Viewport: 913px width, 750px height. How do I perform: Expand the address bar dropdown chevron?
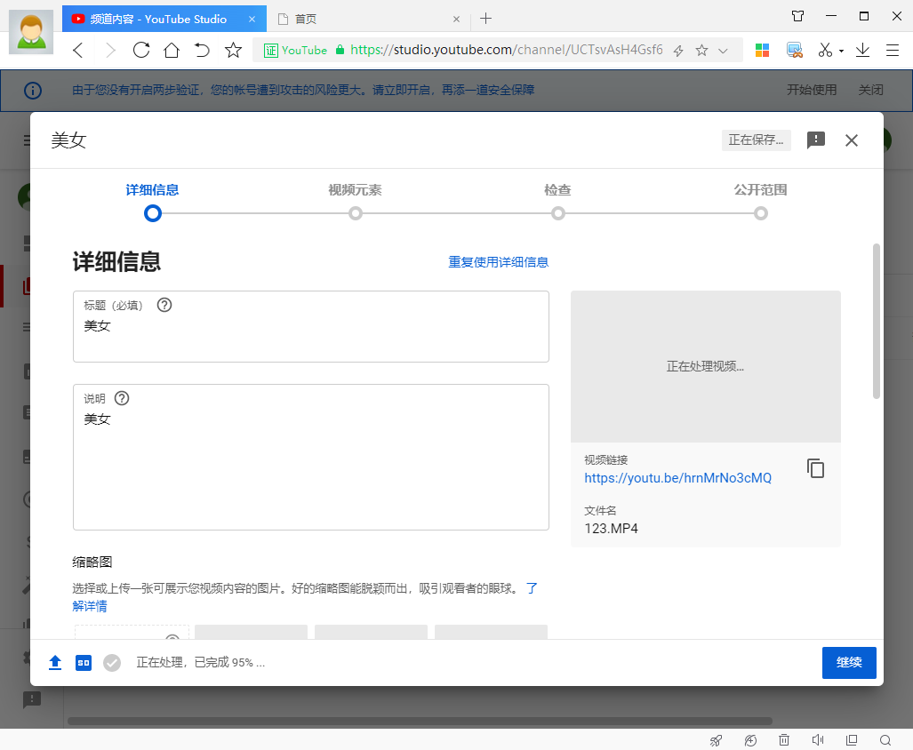(723, 51)
